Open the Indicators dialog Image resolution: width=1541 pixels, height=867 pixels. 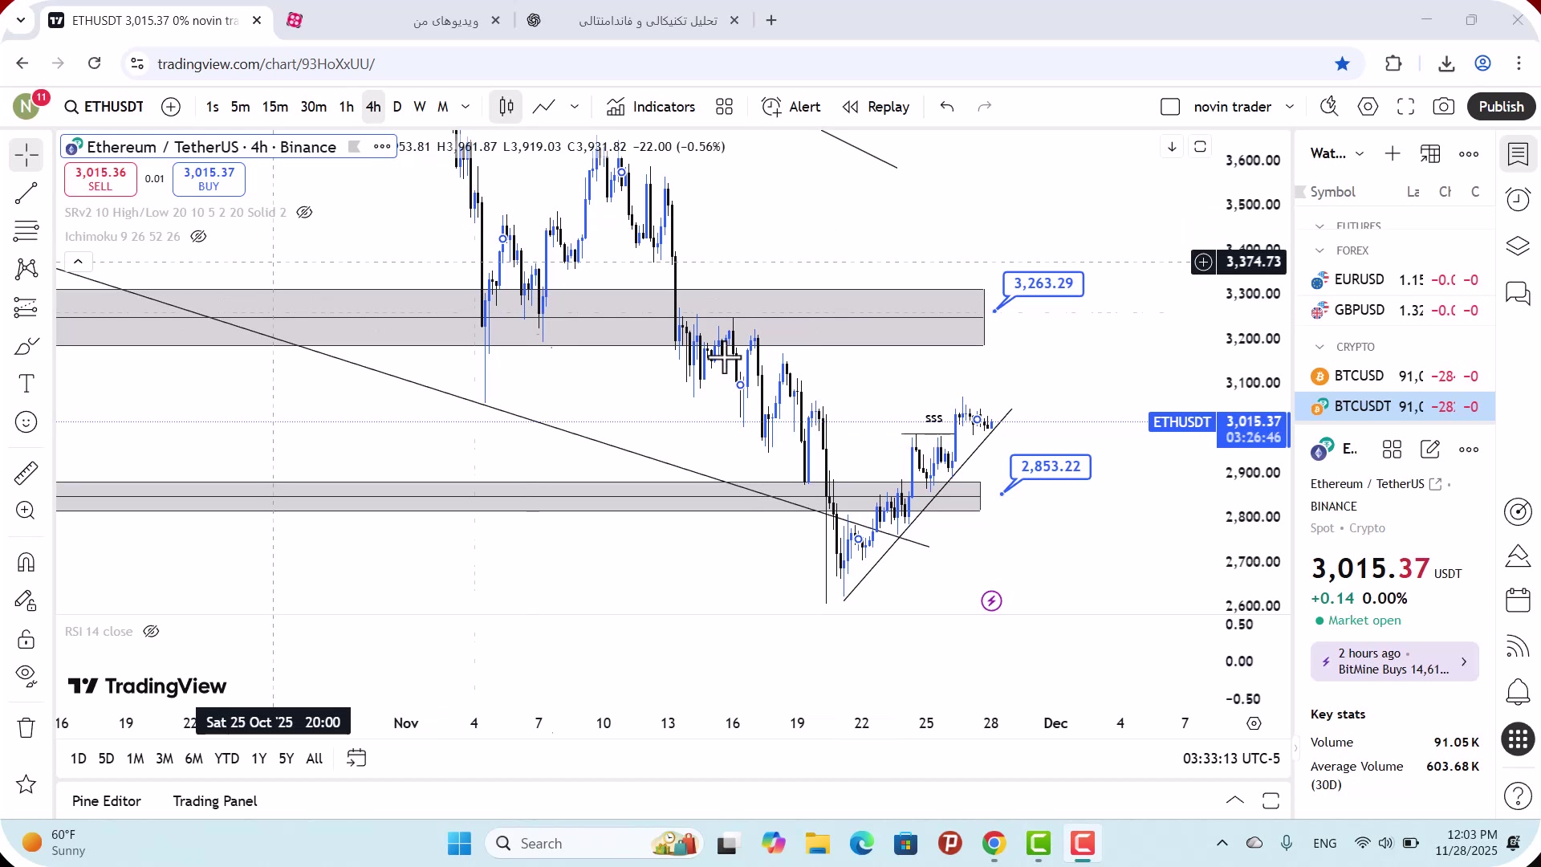[651, 107]
